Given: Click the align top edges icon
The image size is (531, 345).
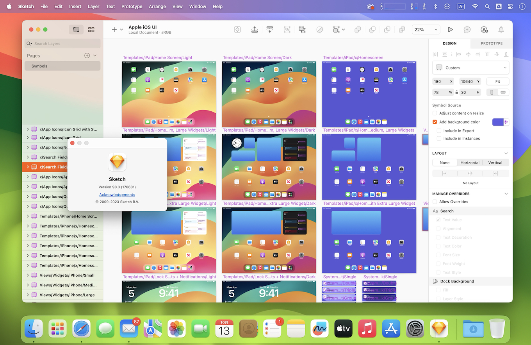Looking at the screenshot, I should (487, 54).
